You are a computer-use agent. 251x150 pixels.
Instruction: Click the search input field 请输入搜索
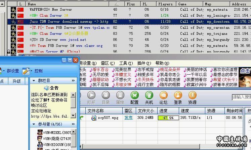[241, 97]
